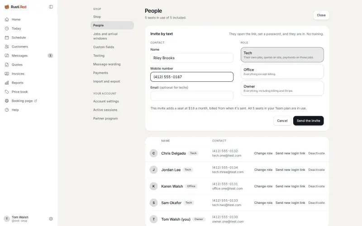Click the Messages unread badge showing 1
The width and height of the screenshot is (362, 226).
50,56
